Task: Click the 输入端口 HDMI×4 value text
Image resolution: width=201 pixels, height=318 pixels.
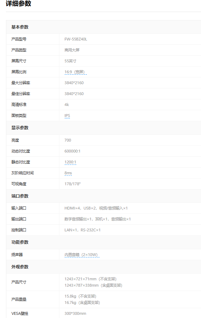Action: (96, 208)
